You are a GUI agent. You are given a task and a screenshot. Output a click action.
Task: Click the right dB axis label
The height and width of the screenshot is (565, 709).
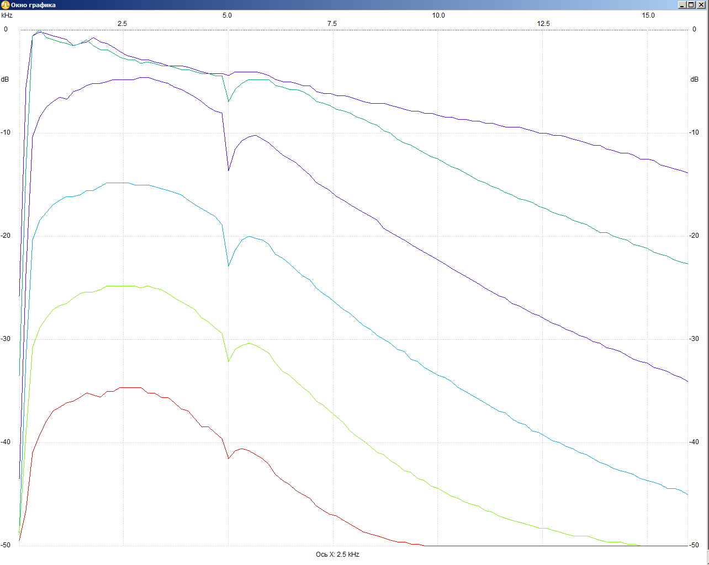[x=694, y=79]
